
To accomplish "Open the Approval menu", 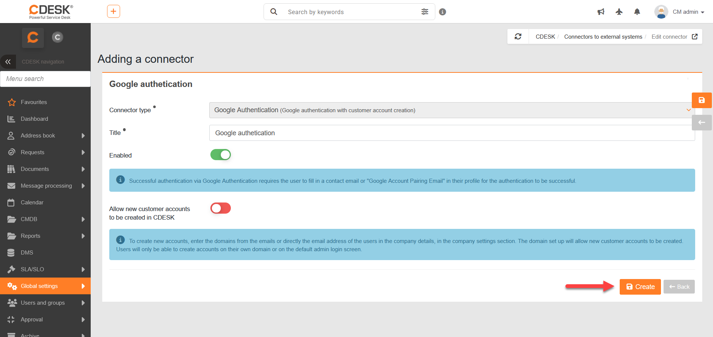I will pyautogui.click(x=32, y=320).
